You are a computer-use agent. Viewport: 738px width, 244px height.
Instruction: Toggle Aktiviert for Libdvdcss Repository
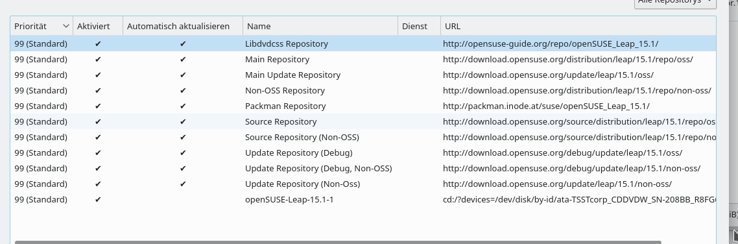(x=98, y=44)
